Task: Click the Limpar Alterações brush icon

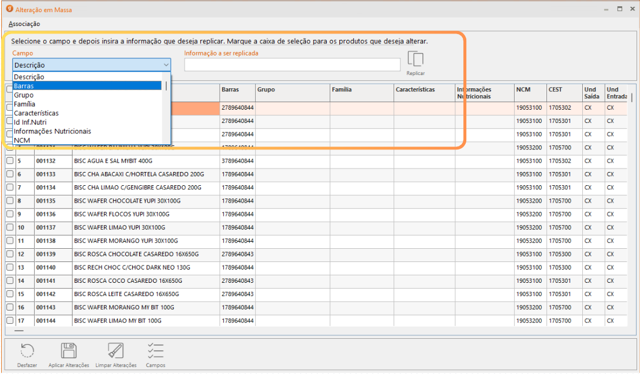Action: pos(116,351)
